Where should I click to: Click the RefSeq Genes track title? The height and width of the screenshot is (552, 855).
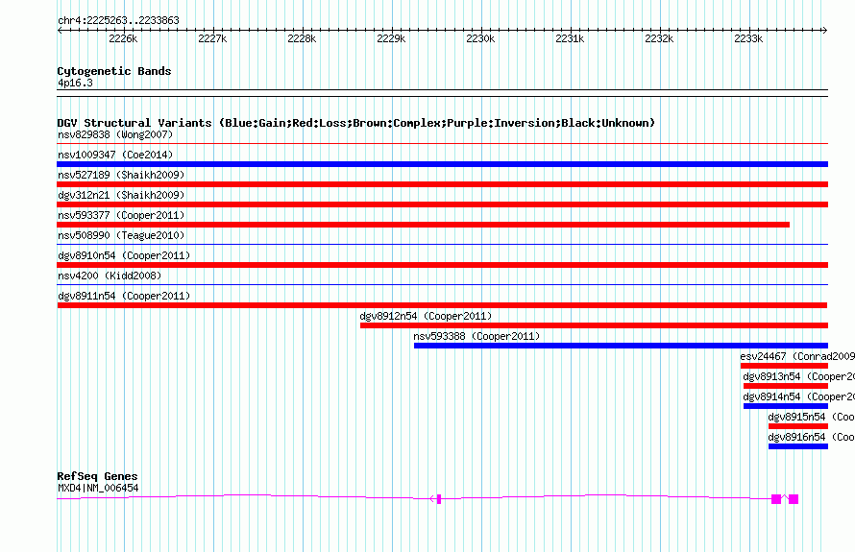click(97, 476)
